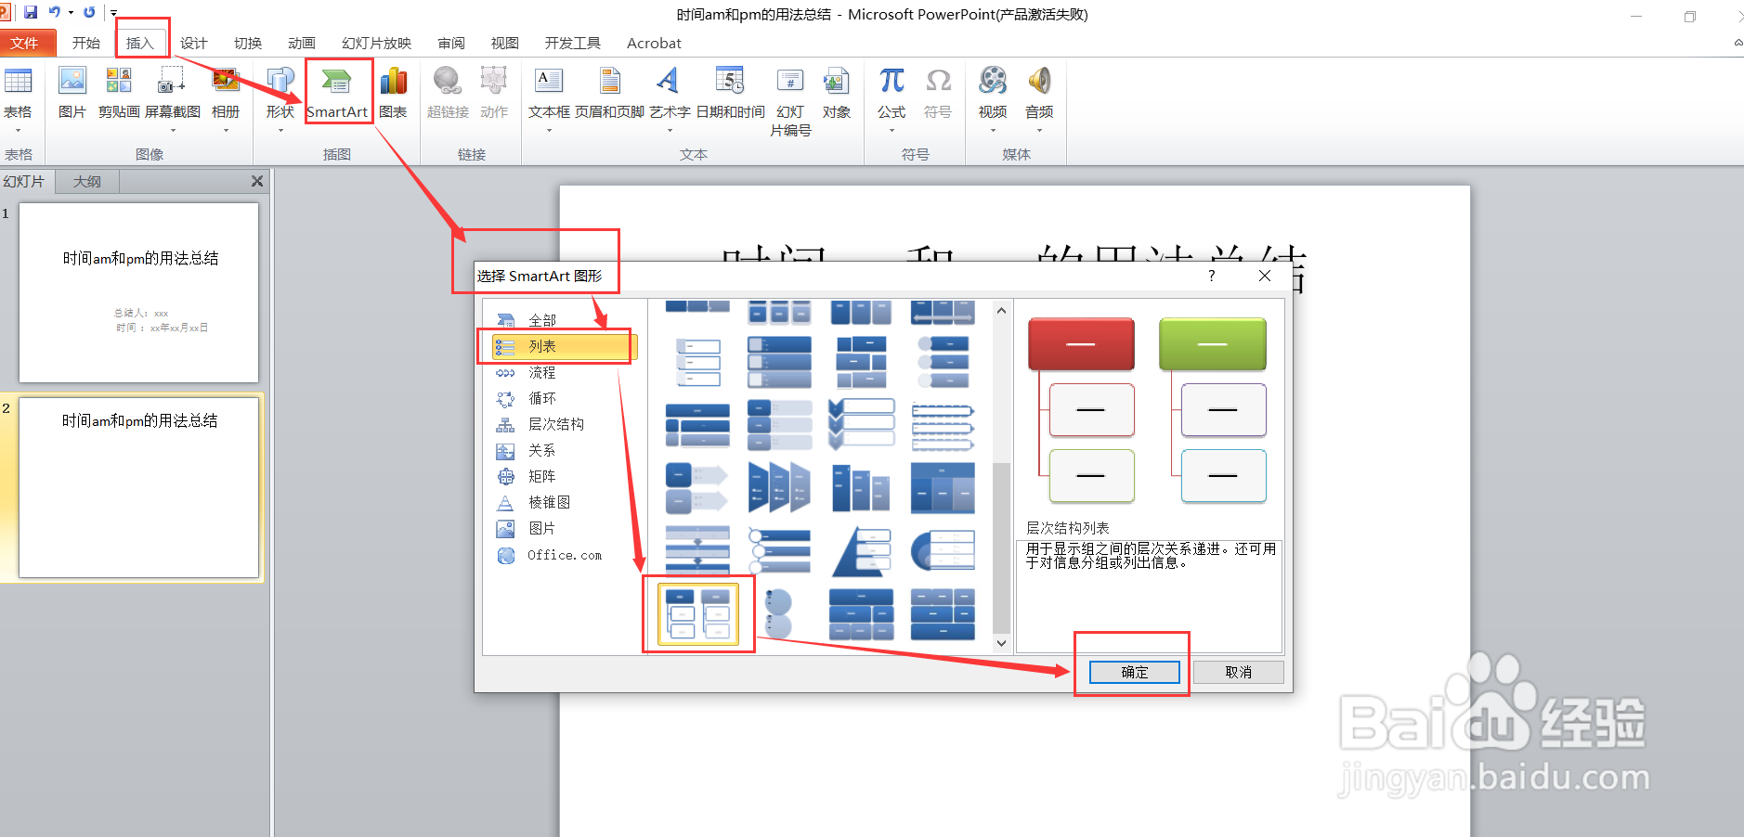Open the Developer Tools (开发工具) tab
1744x837 pixels.
[573, 43]
